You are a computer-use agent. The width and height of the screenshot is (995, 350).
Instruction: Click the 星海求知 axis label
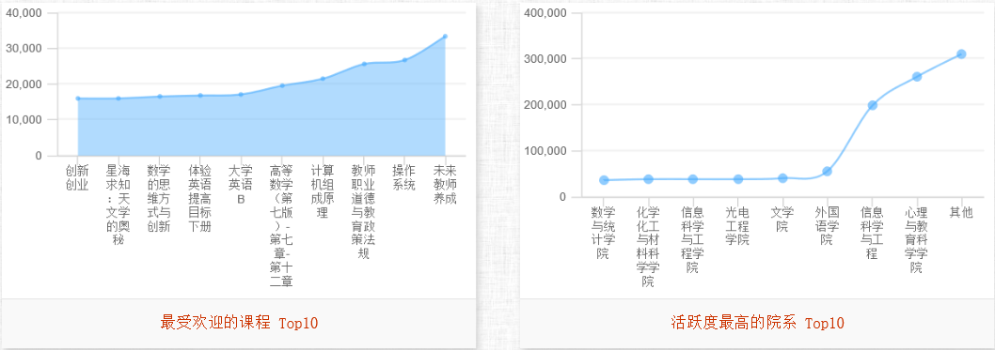pyautogui.click(x=118, y=205)
